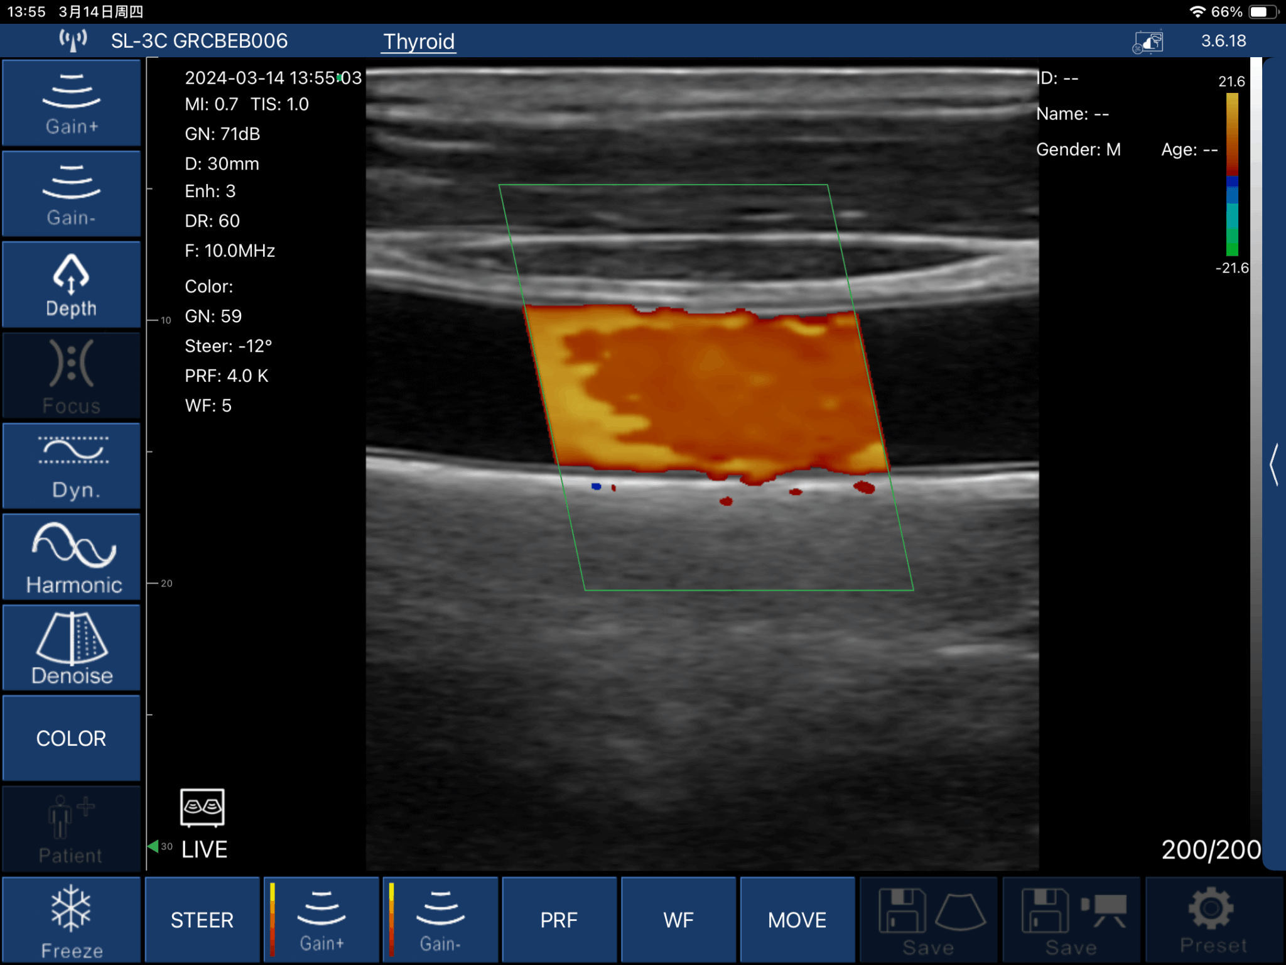Open the Dyn. dynamic range control
Image resolution: width=1286 pixels, height=965 pixels.
point(71,465)
